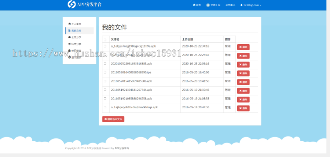The height and width of the screenshot is (157, 330).
Task: Click the APP分发平台 logo icon
Action: (x=71, y=4)
